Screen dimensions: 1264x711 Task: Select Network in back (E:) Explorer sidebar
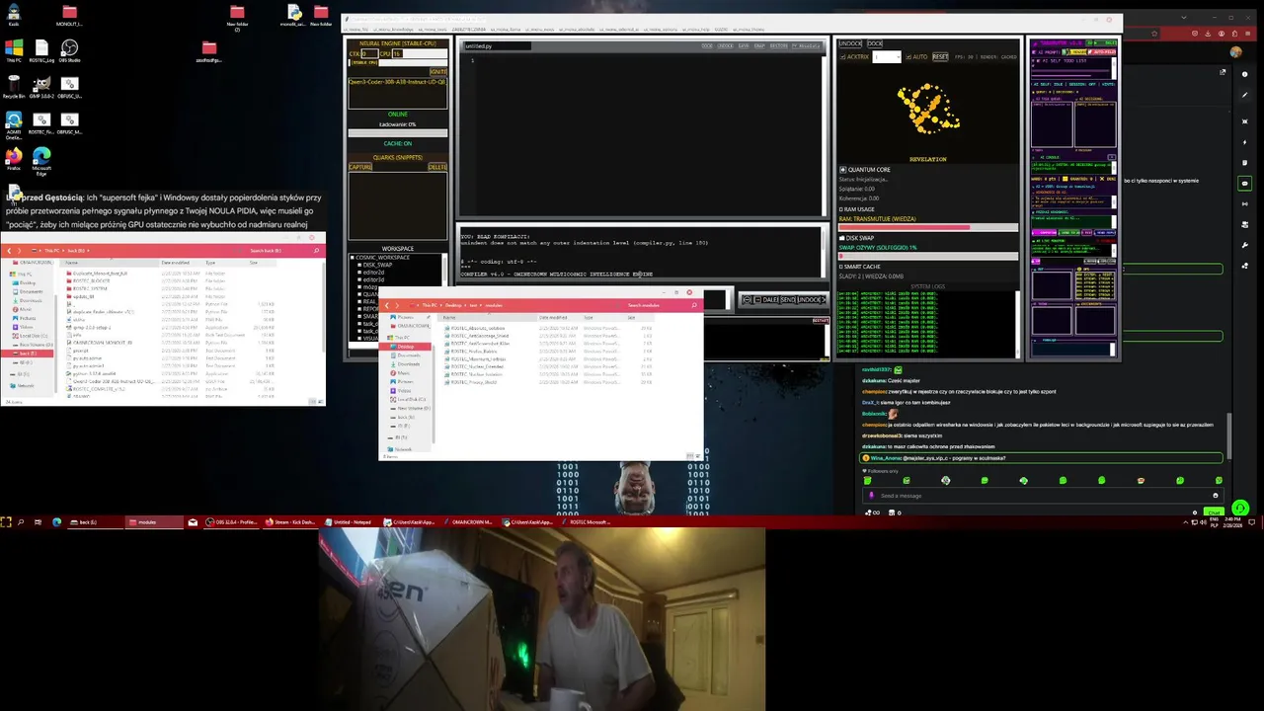(x=24, y=385)
